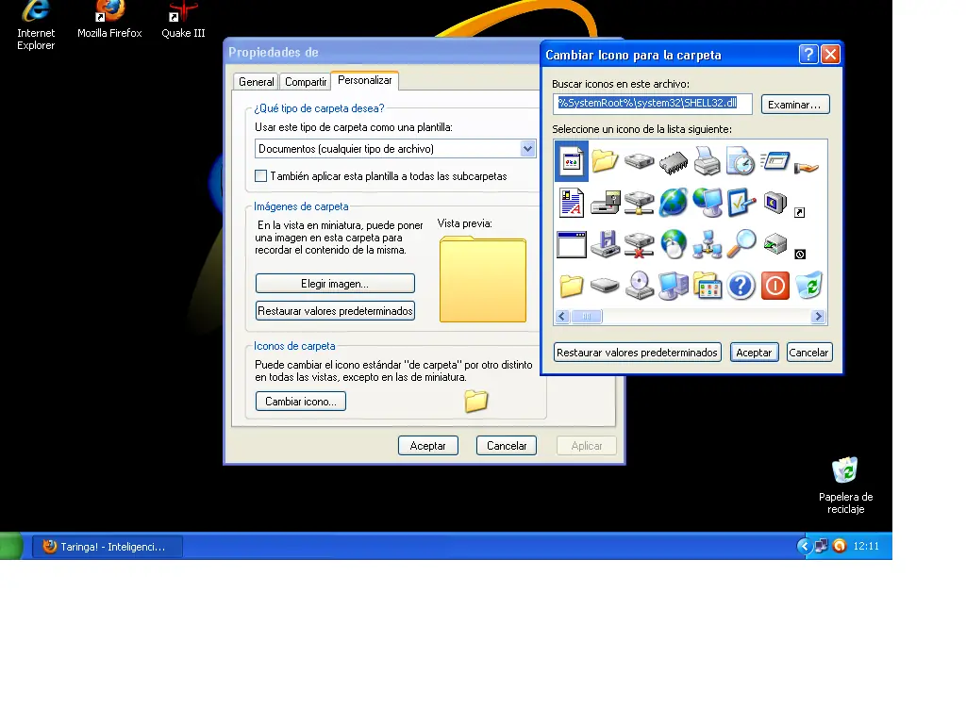The width and height of the screenshot is (966, 724).
Task: Choose the floppy disk drive icon
Action: click(x=605, y=244)
